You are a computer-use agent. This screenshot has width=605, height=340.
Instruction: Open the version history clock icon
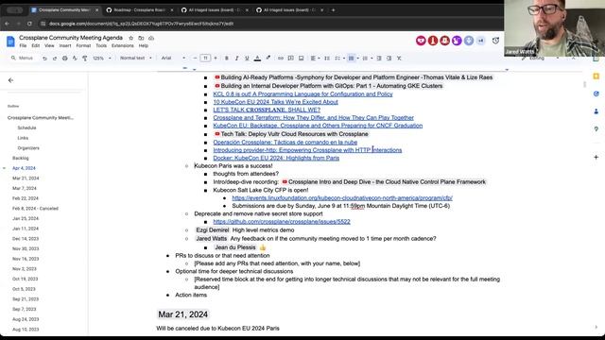(x=495, y=41)
